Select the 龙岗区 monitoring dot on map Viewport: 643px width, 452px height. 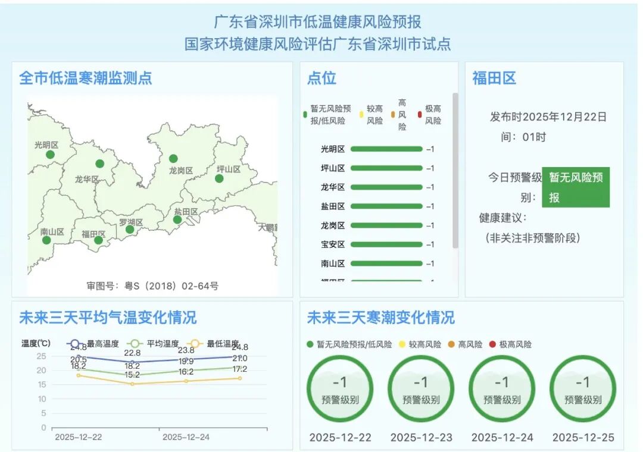tap(173, 158)
